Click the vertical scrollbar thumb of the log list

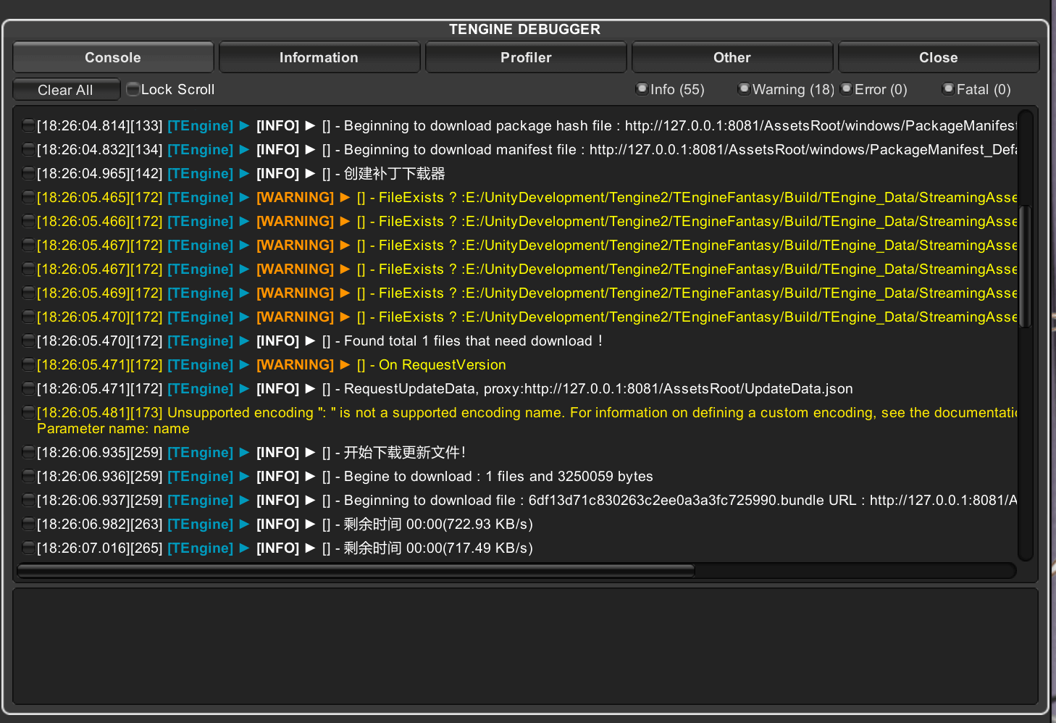1024,267
